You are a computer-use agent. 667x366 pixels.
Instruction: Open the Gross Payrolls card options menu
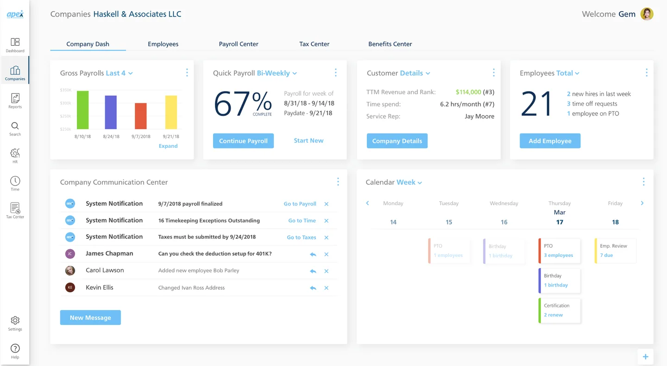pos(187,73)
